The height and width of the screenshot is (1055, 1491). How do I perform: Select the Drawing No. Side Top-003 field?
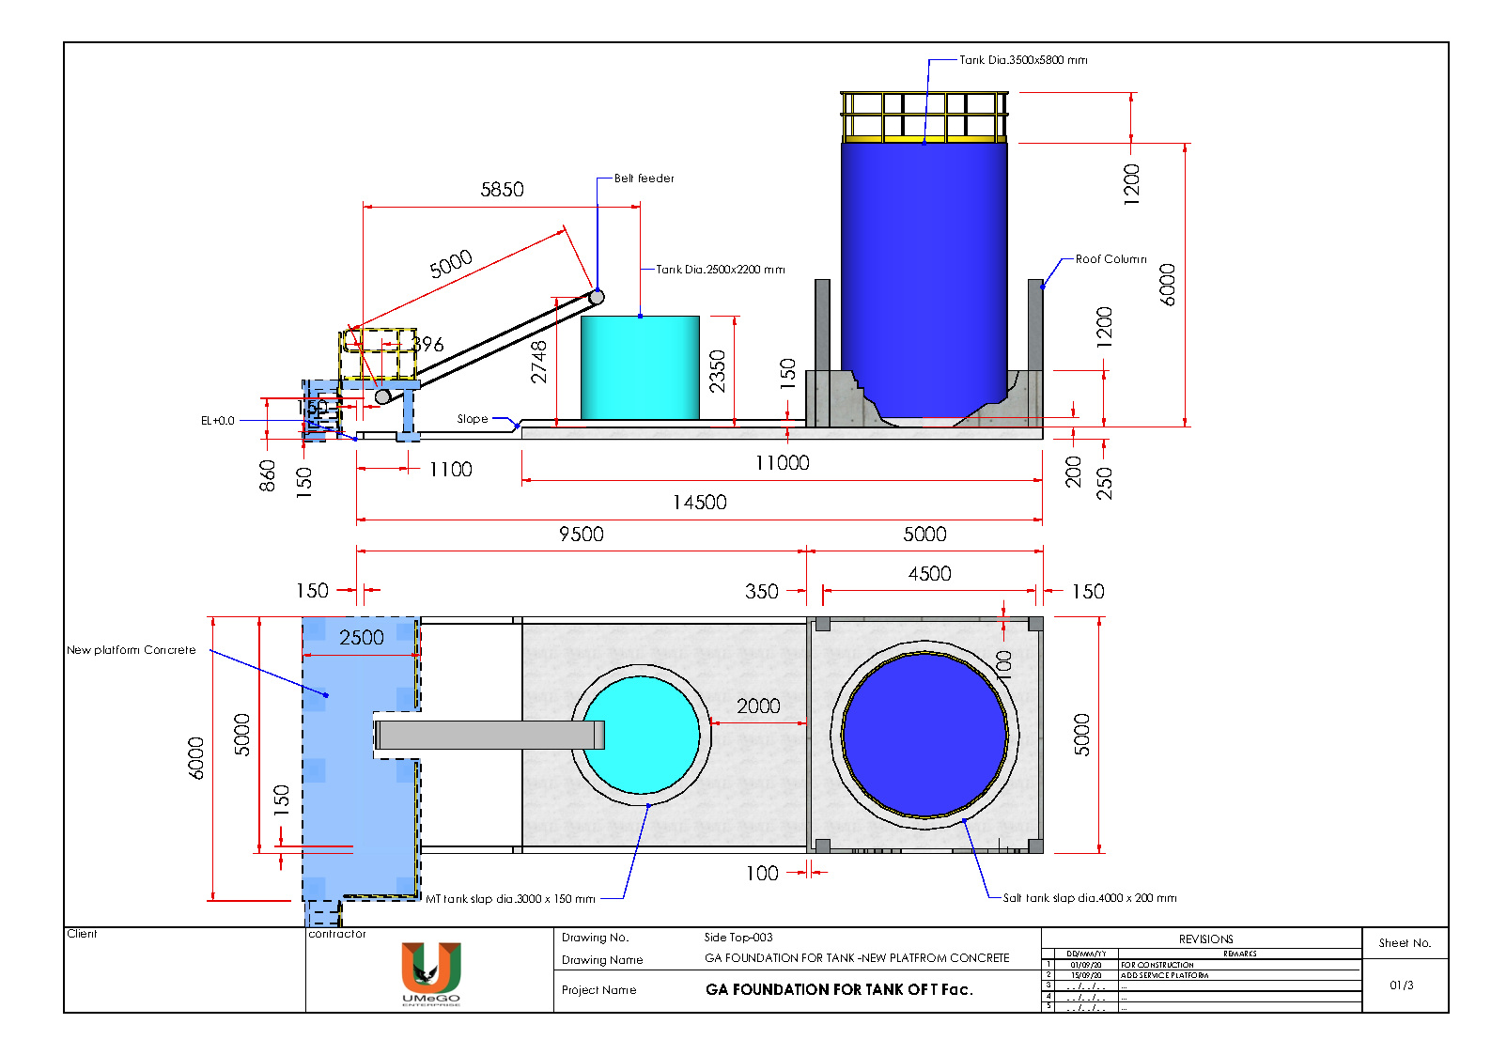[738, 938]
